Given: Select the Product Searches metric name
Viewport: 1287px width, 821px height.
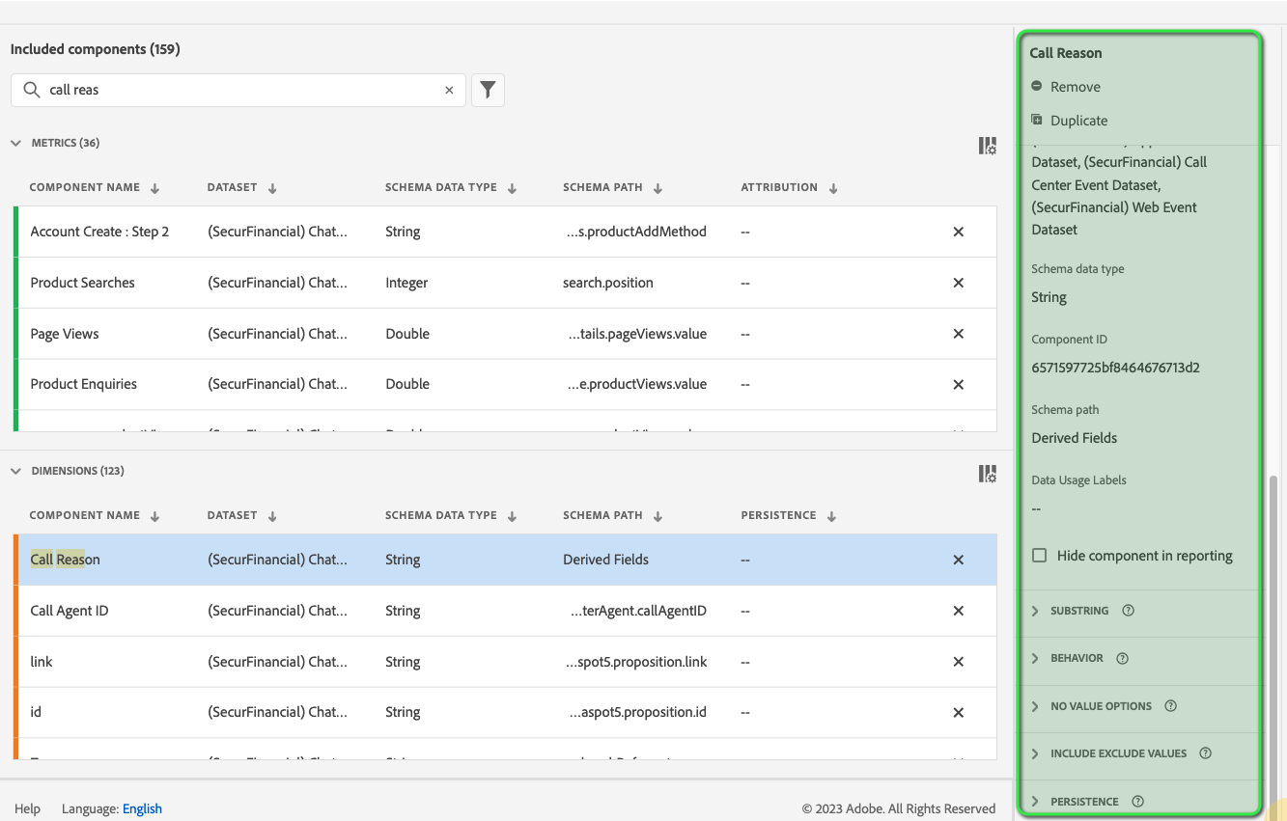Looking at the screenshot, I should 83,283.
